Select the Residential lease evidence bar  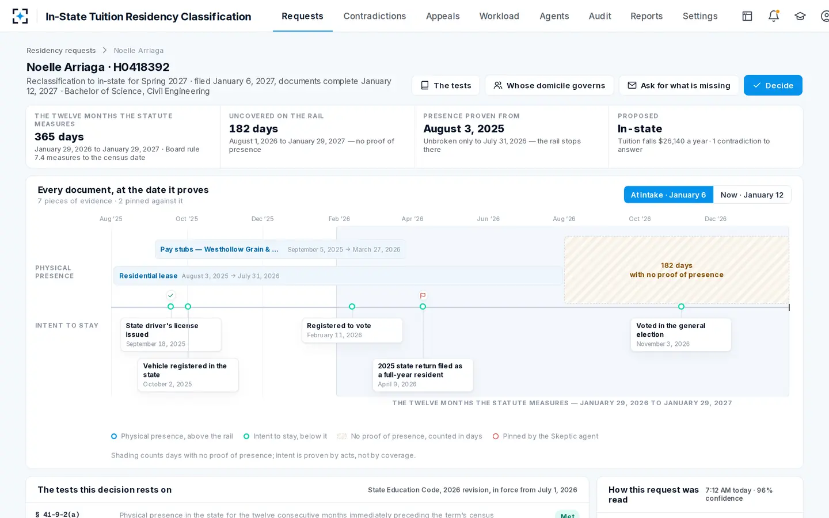(x=339, y=276)
